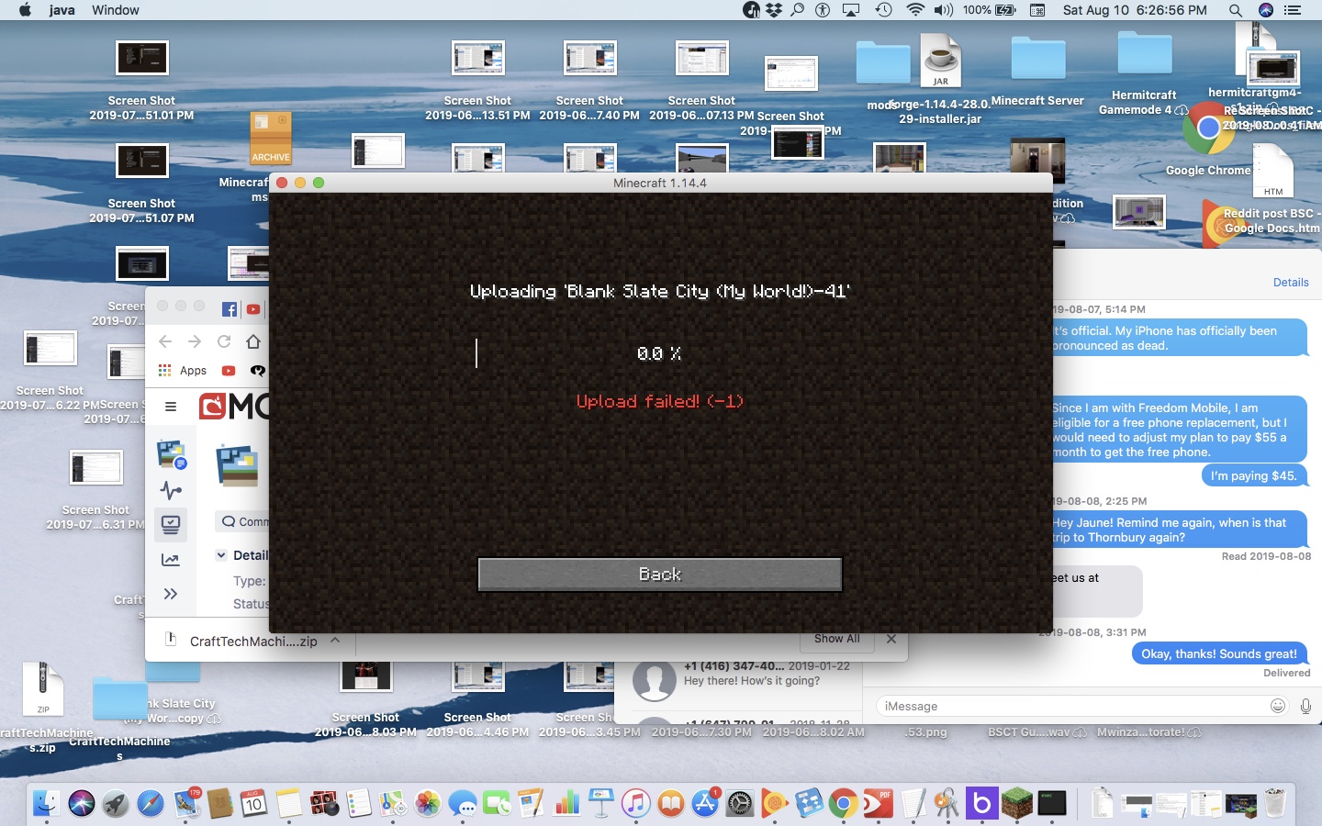Open Photos from the dock
This screenshot has width=1322, height=826.
click(x=428, y=804)
